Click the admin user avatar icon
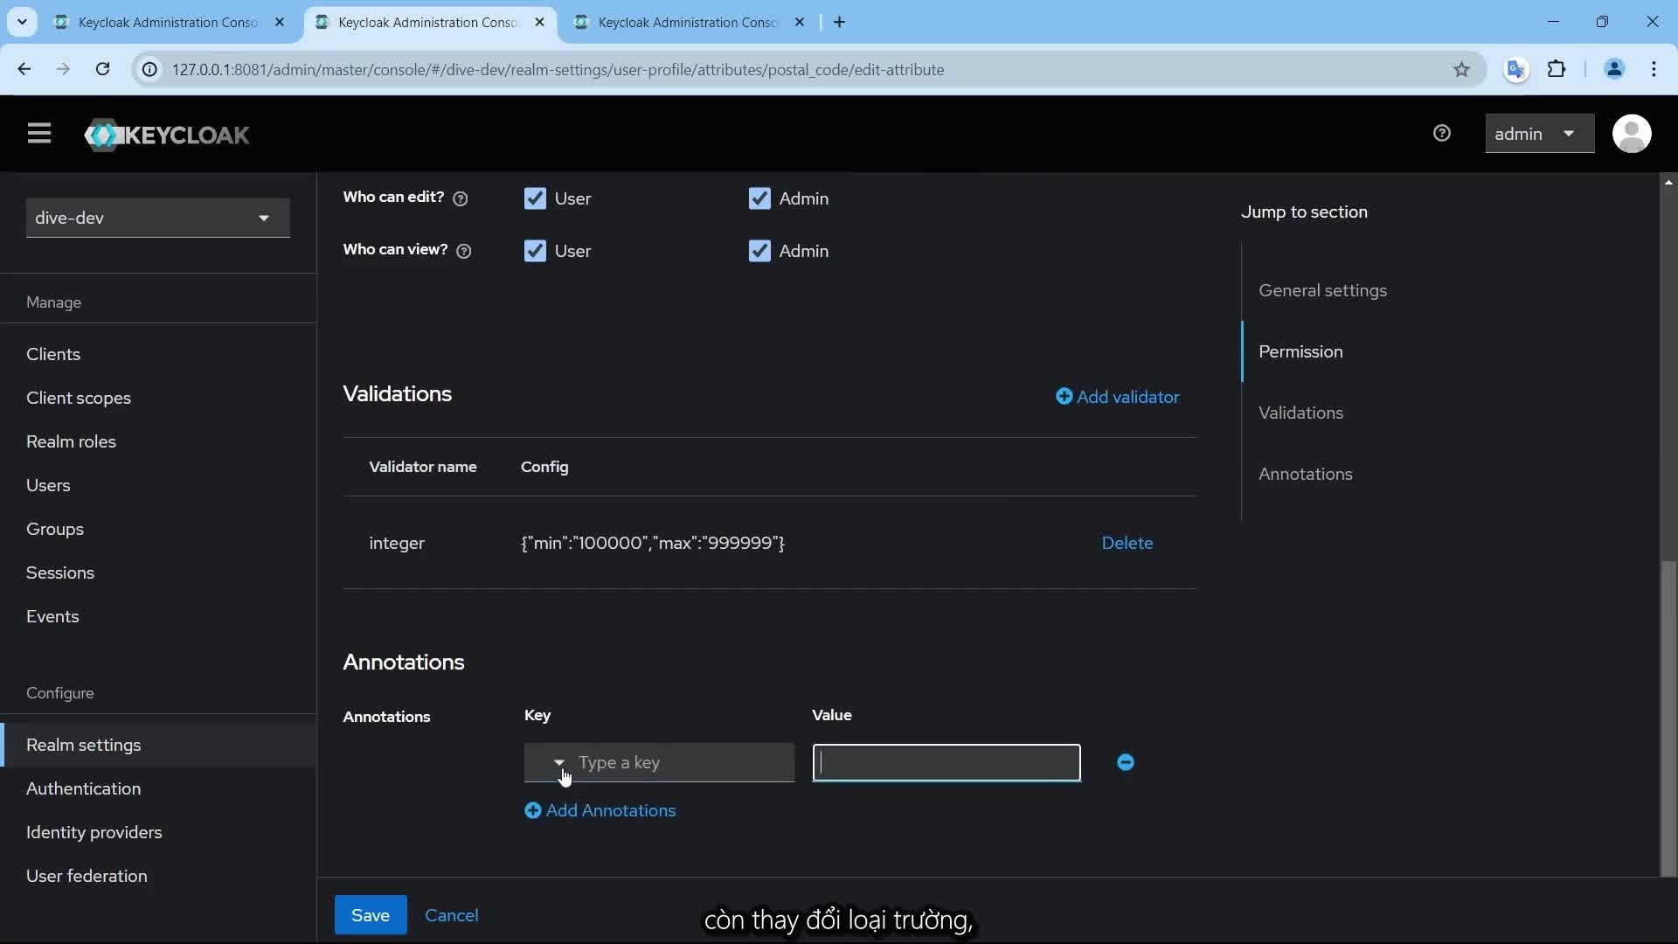The height and width of the screenshot is (944, 1678). pos(1631,134)
